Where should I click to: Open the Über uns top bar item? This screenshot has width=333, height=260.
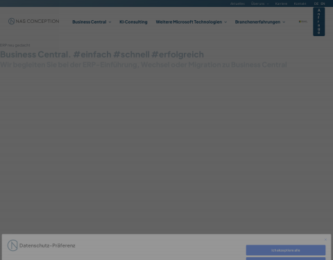[x=257, y=3]
